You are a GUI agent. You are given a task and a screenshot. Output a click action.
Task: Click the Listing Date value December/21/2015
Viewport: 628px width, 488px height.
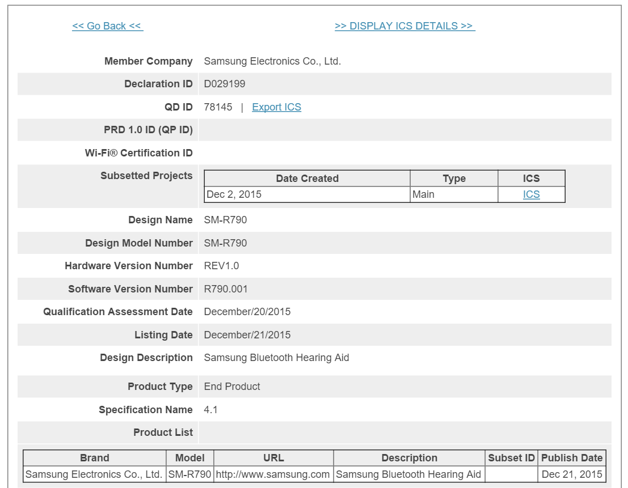pyautogui.click(x=247, y=335)
